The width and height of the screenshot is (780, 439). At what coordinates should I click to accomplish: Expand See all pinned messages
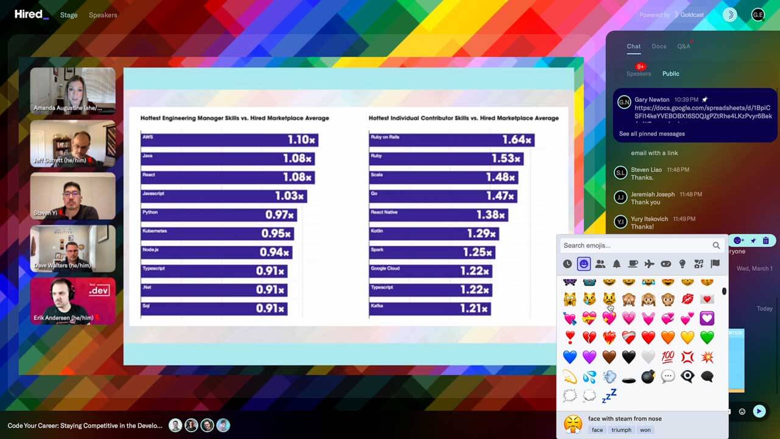pyautogui.click(x=651, y=134)
